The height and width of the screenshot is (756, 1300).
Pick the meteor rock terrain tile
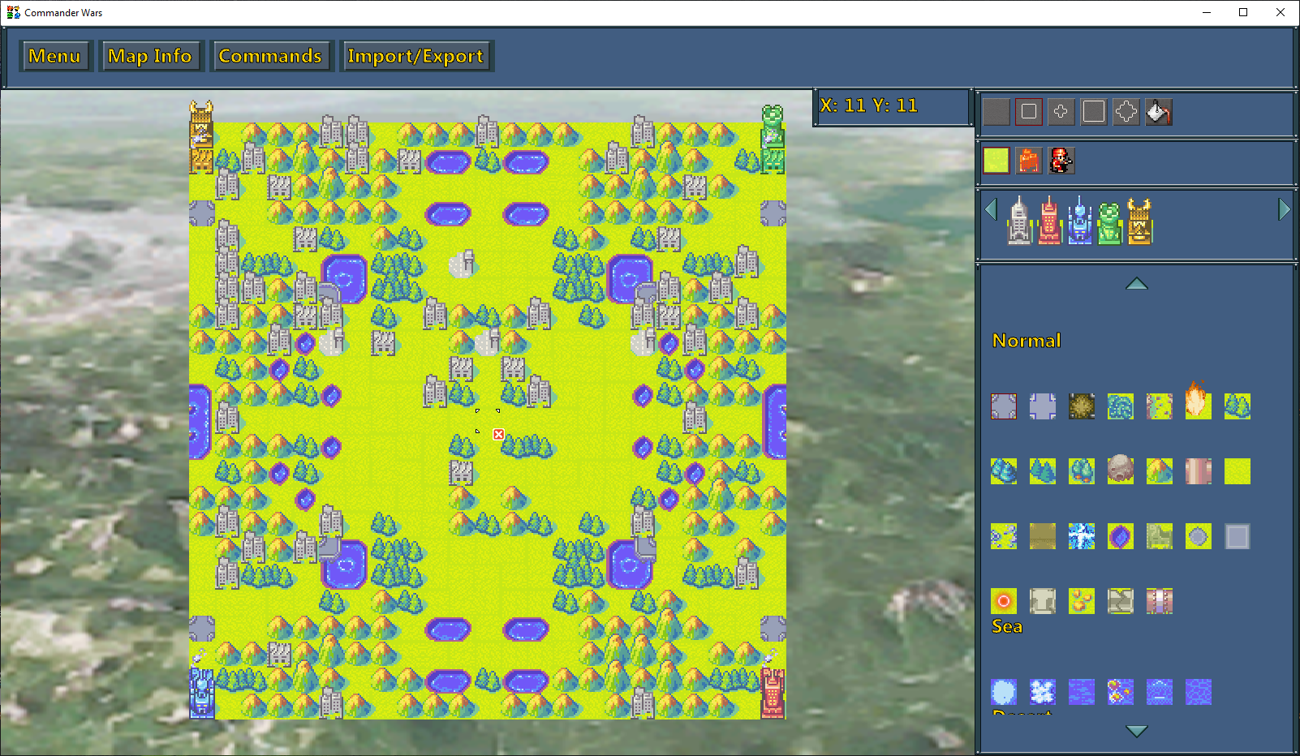(x=1120, y=470)
